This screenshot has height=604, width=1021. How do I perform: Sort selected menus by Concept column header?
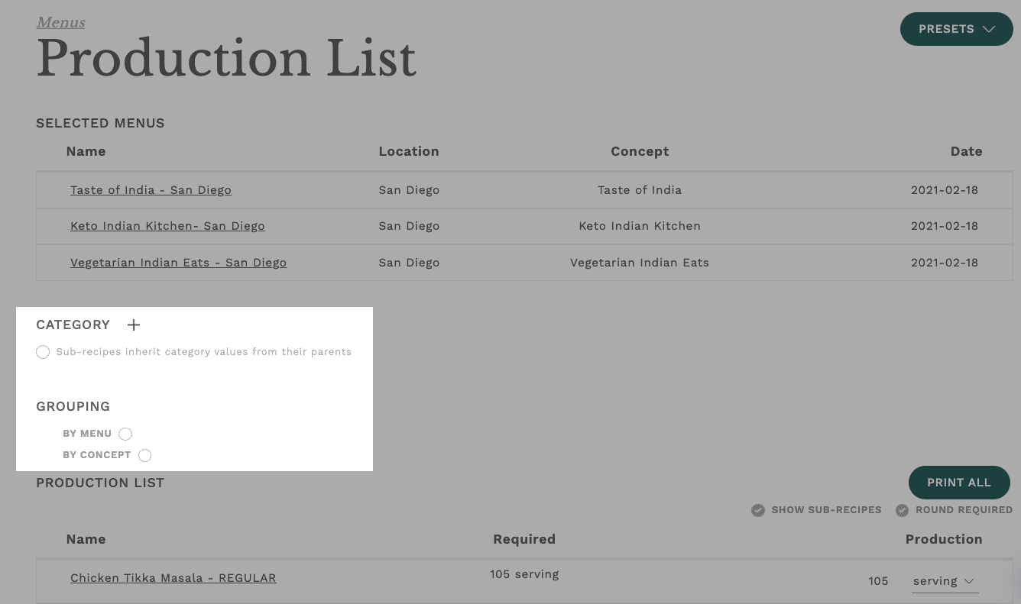pos(639,151)
